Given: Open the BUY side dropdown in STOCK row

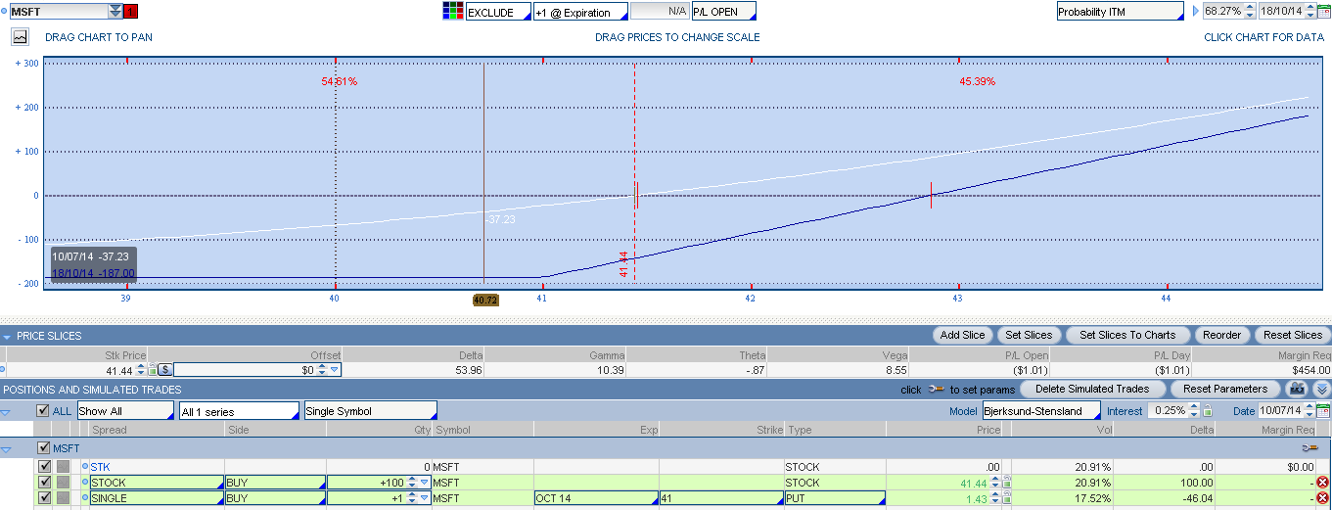Looking at the screenshot, I should (275, 483).
